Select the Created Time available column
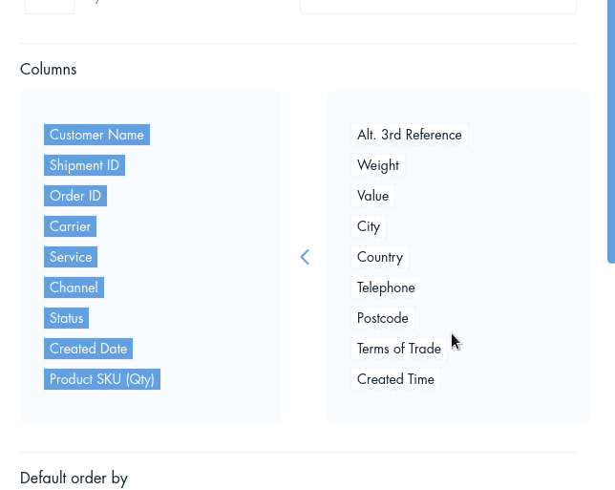Viewport: 615px width, 490px height. [x=395, y=379]
